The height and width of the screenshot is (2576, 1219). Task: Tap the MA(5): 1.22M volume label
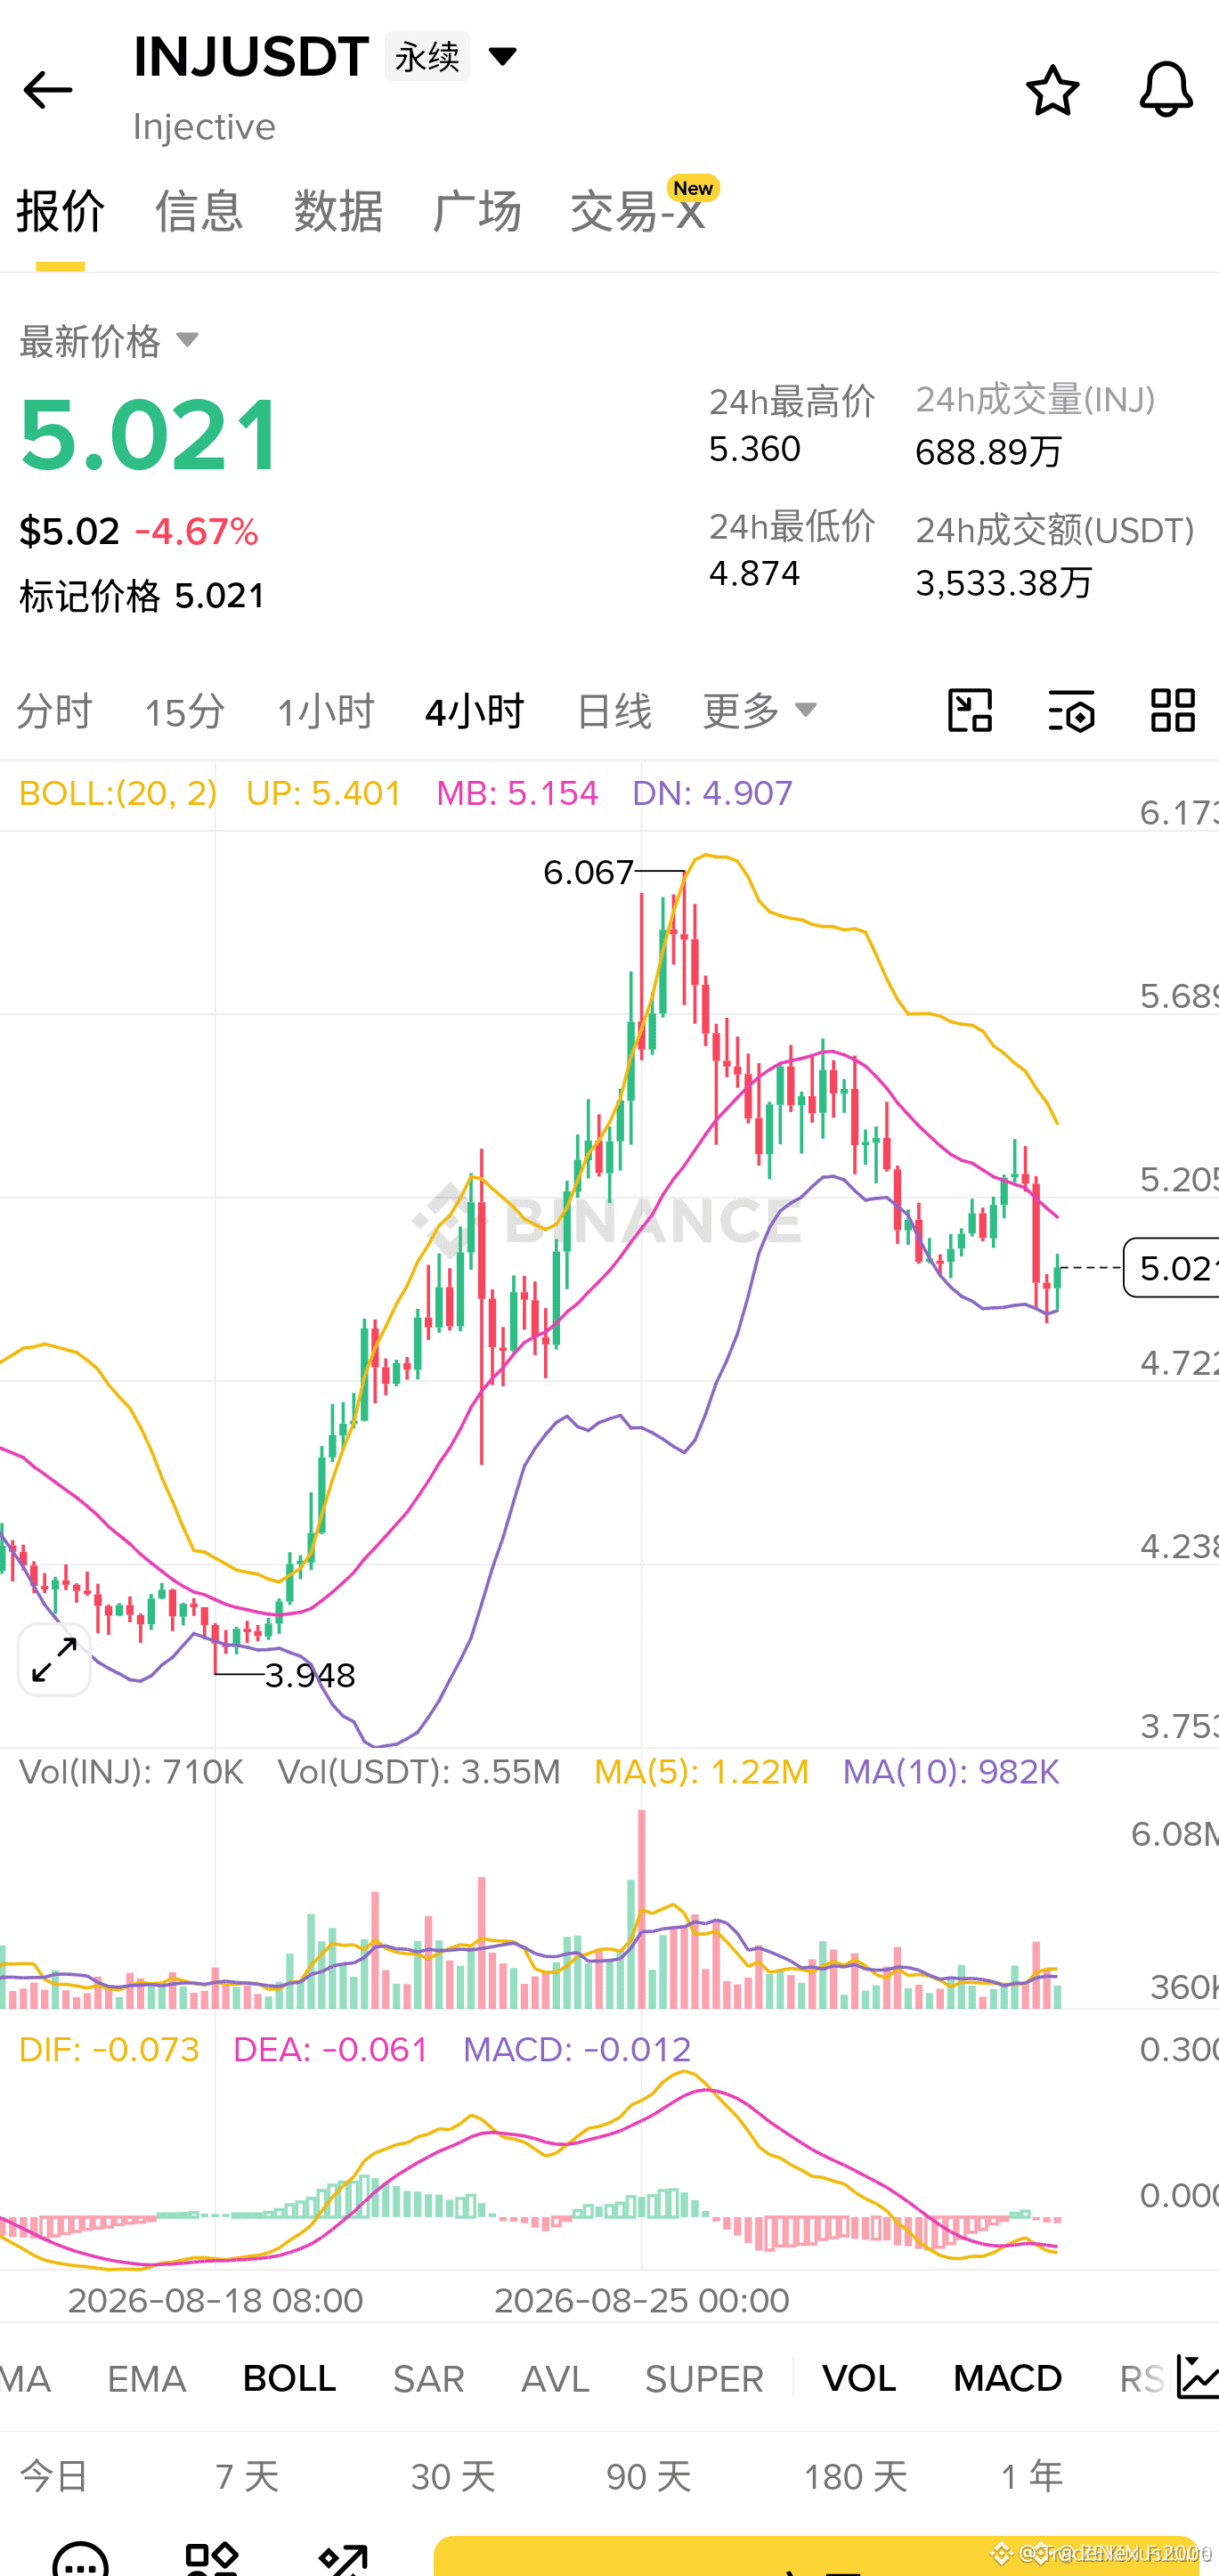click(x=701, y=1772)
